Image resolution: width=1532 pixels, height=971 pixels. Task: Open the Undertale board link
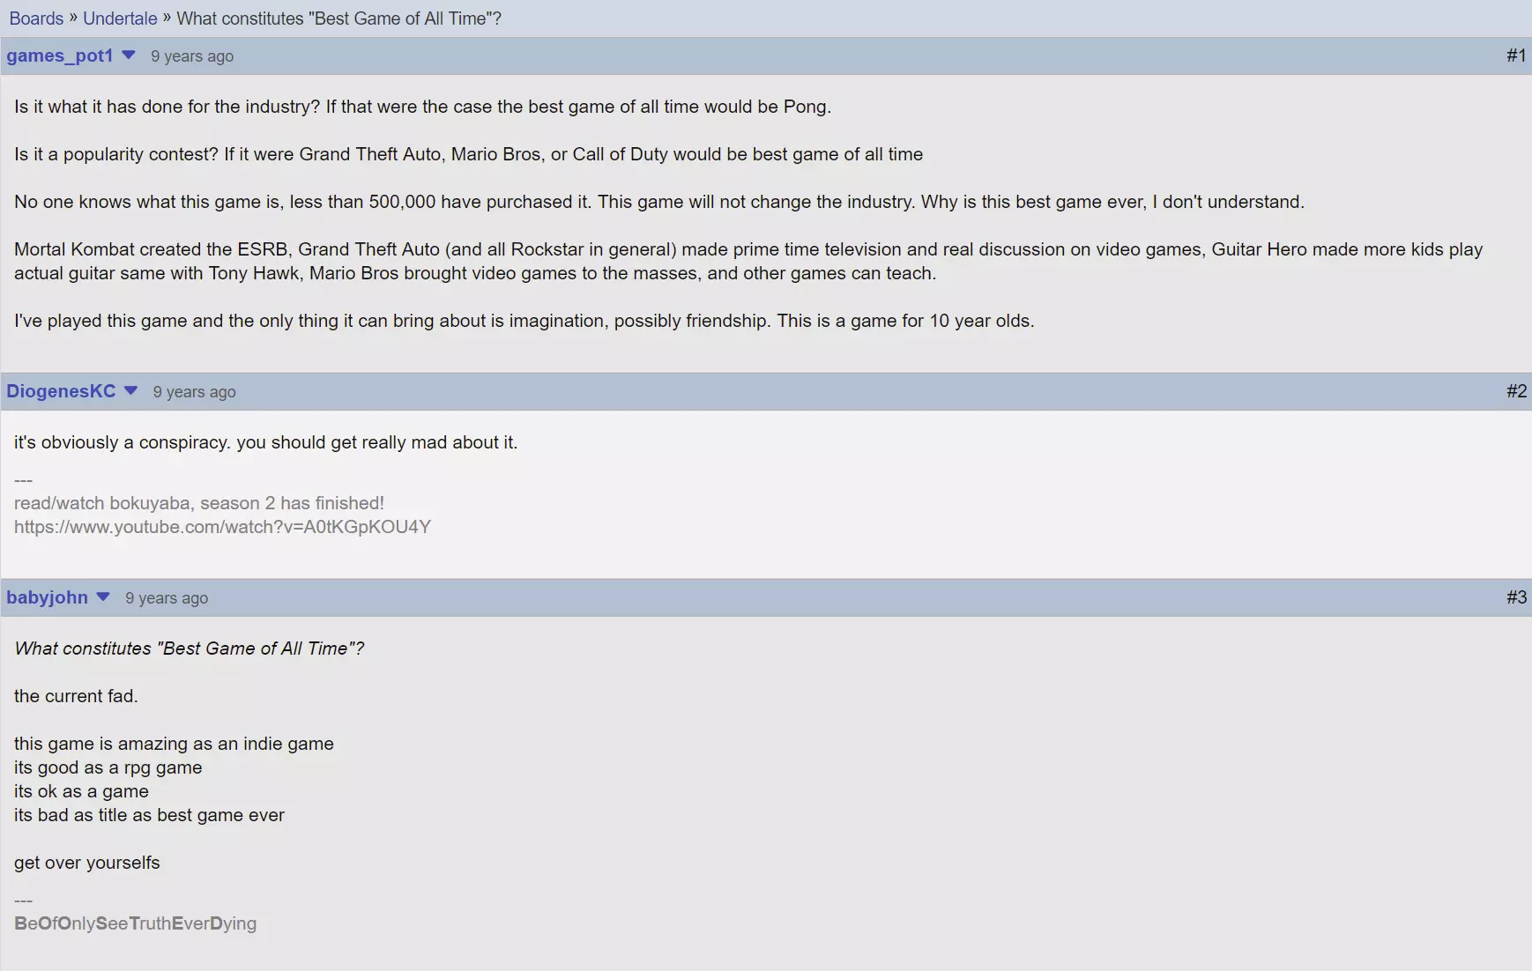coord(120,19)
